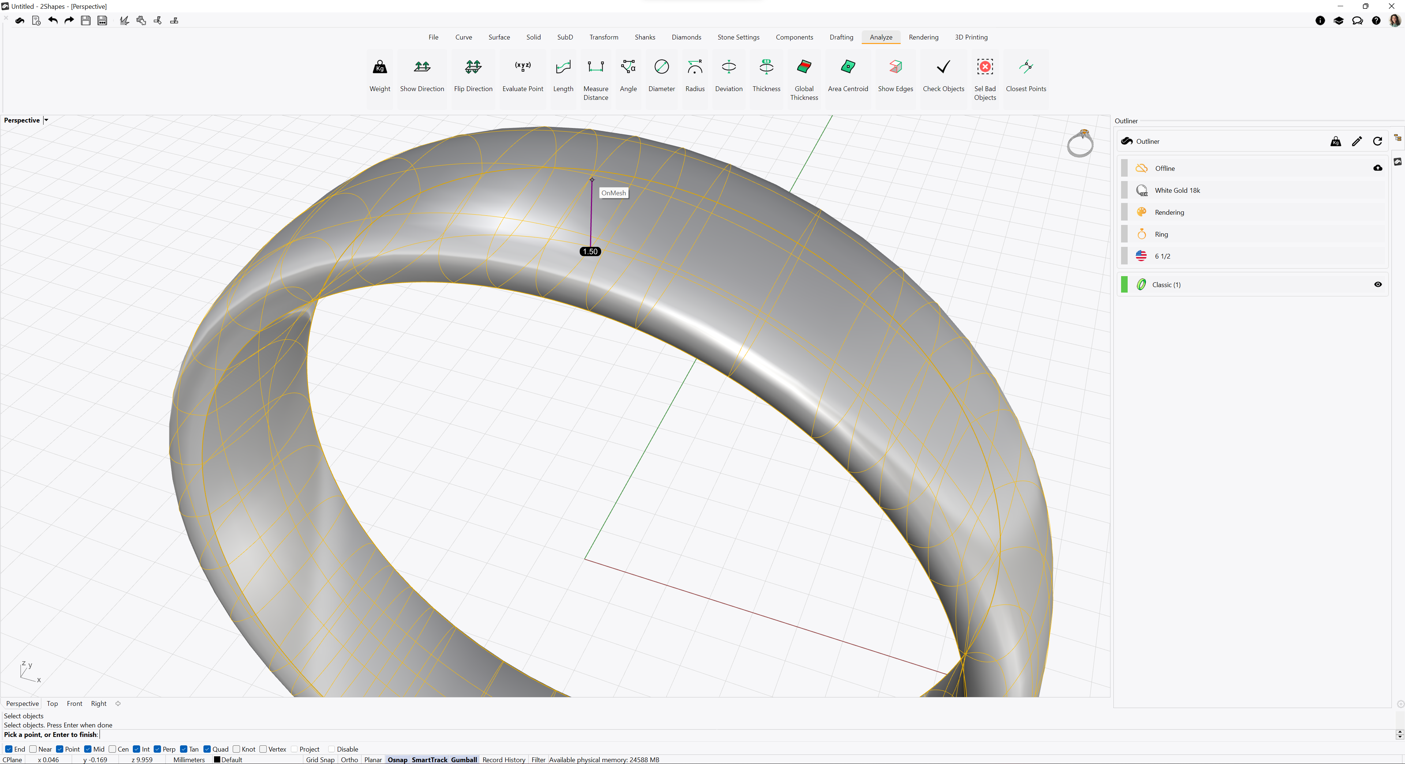Image resolution: width=1405 pixels, height=764 pixels.
Task: Choose the Global Thickness tool
Action: pyautogui.click(x=804, y=80)
